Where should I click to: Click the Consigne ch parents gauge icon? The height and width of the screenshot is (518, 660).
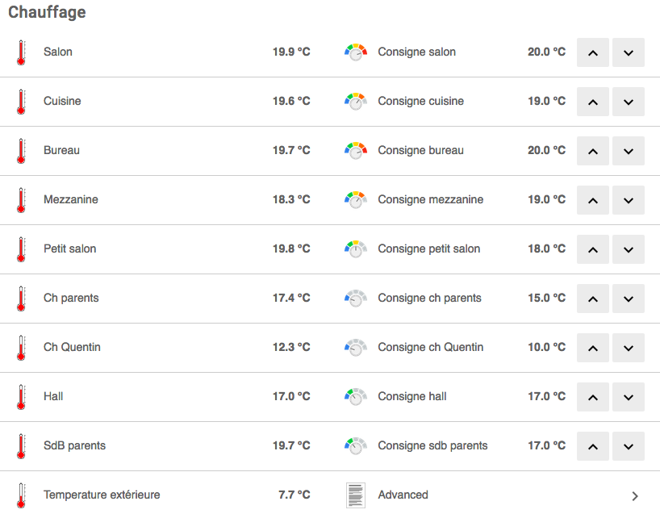[356, 299]
